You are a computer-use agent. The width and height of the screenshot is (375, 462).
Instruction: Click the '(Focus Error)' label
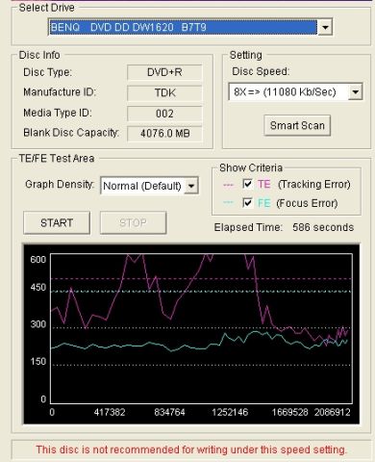[307, 203]
